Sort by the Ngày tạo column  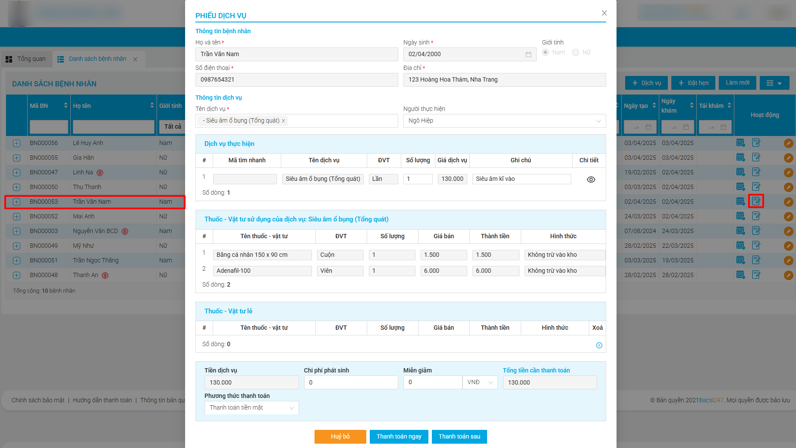(x=654, y=106)
